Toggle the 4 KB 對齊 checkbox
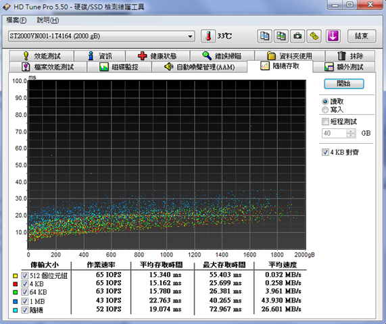Image resolution: width=386 pixels, height=324 pixels. coord(325,152)
